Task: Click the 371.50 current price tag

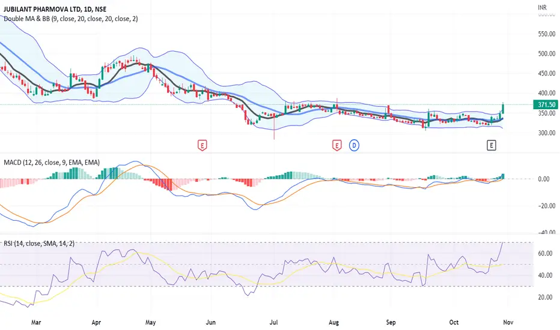Action: click(546, 104)
